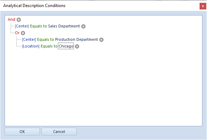This screenshot has height=140, width=207.
Task: Confirm conditions with the OK button
Action: [22, 132]
